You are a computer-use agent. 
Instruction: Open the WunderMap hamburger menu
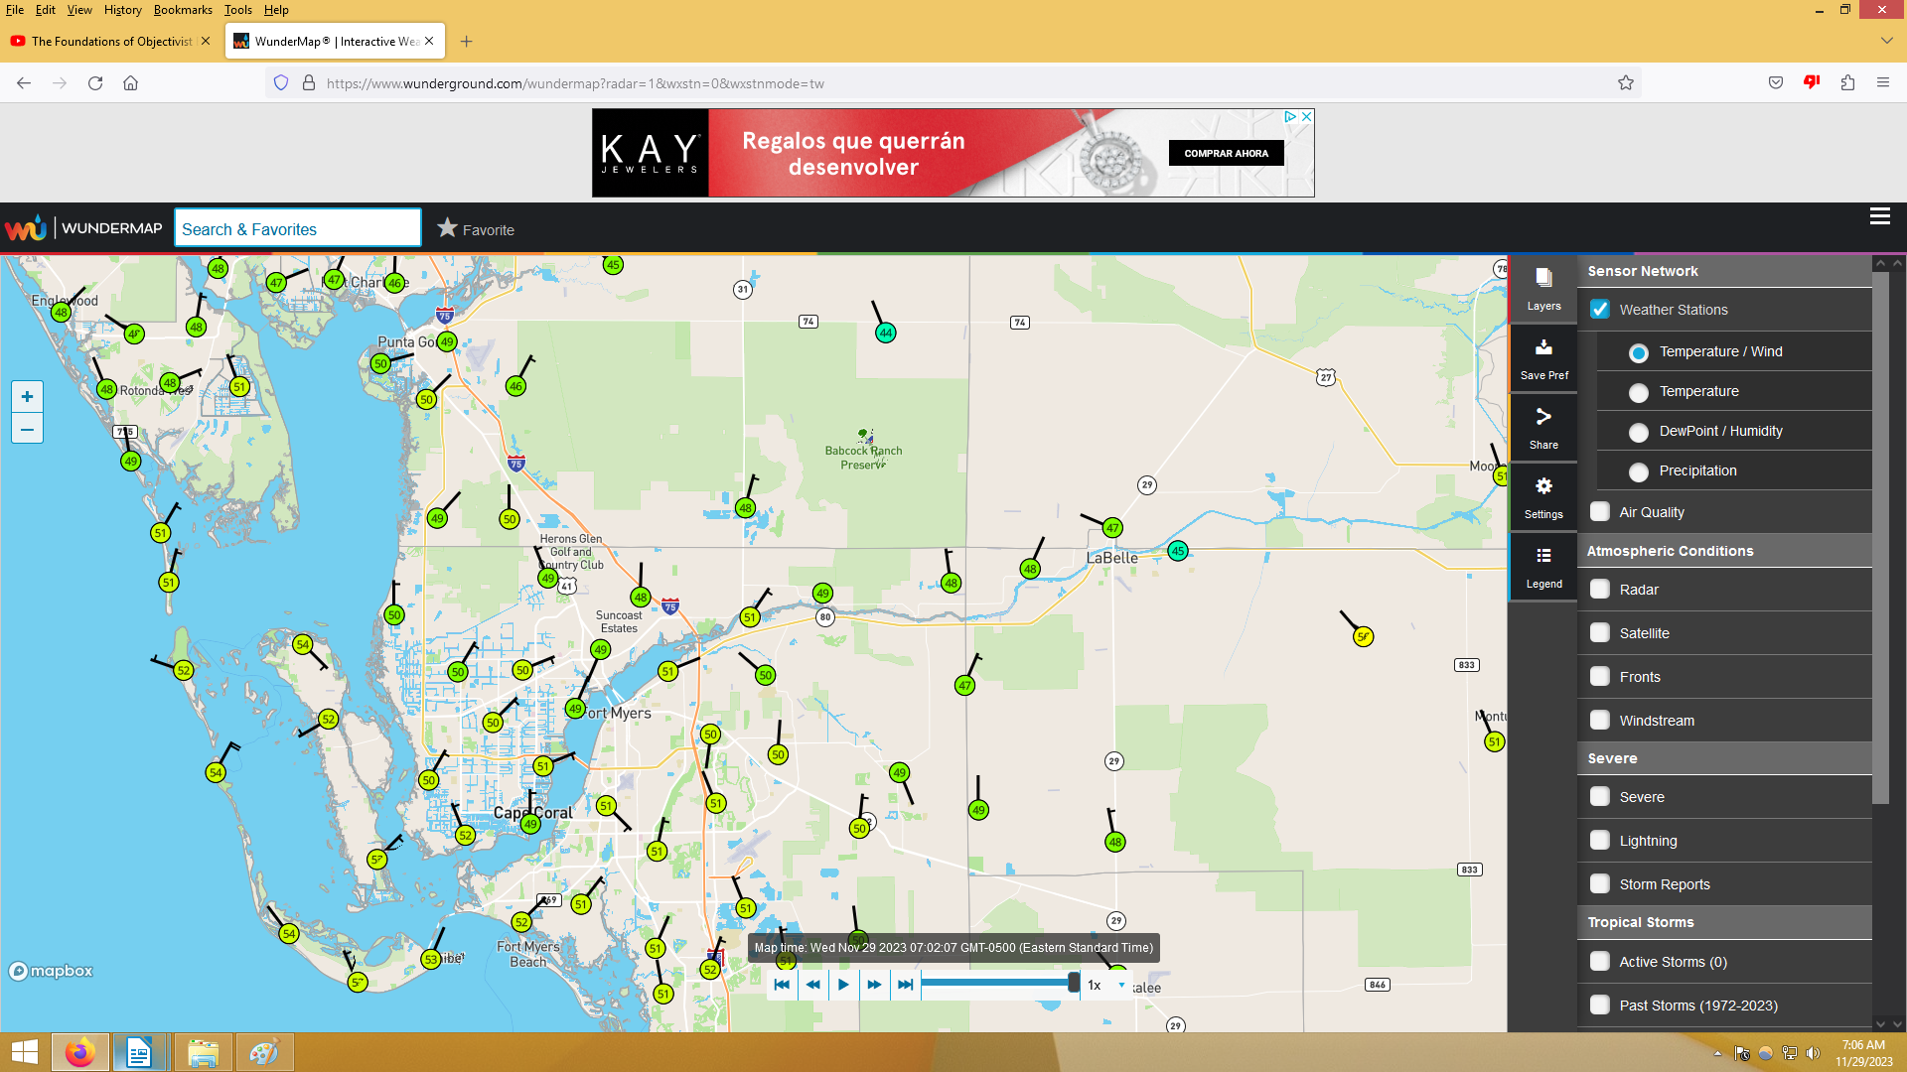pyautogui.click(x=1879, y=216)
